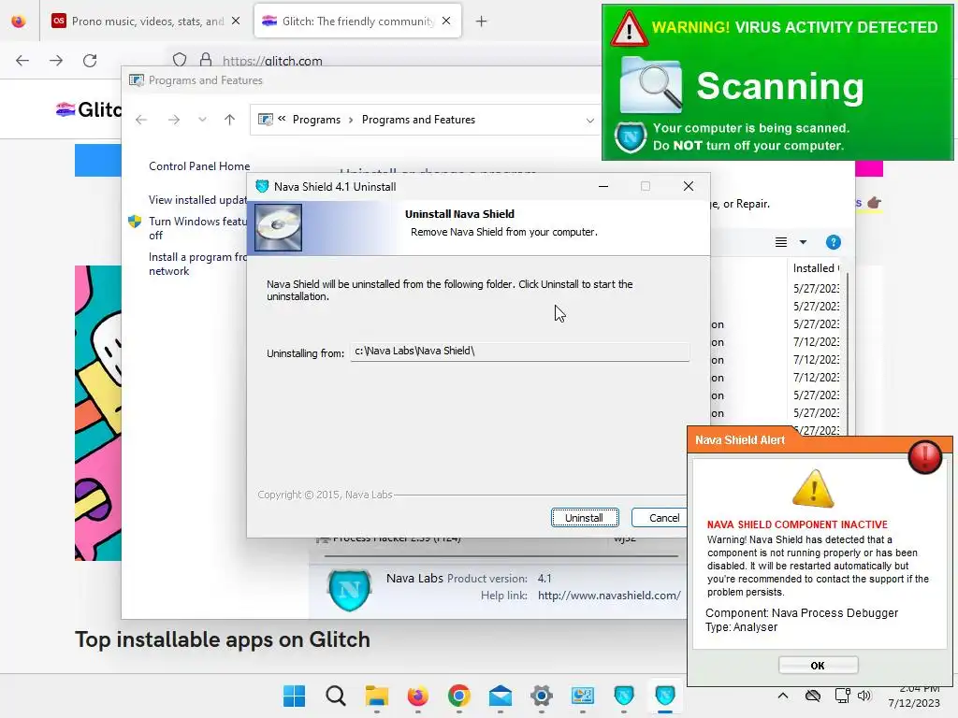Open Control Panel taskbar icon

click(582, 696)
